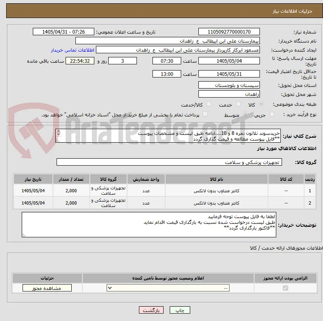Click the بازگشت (back) button

pos(151,310)
